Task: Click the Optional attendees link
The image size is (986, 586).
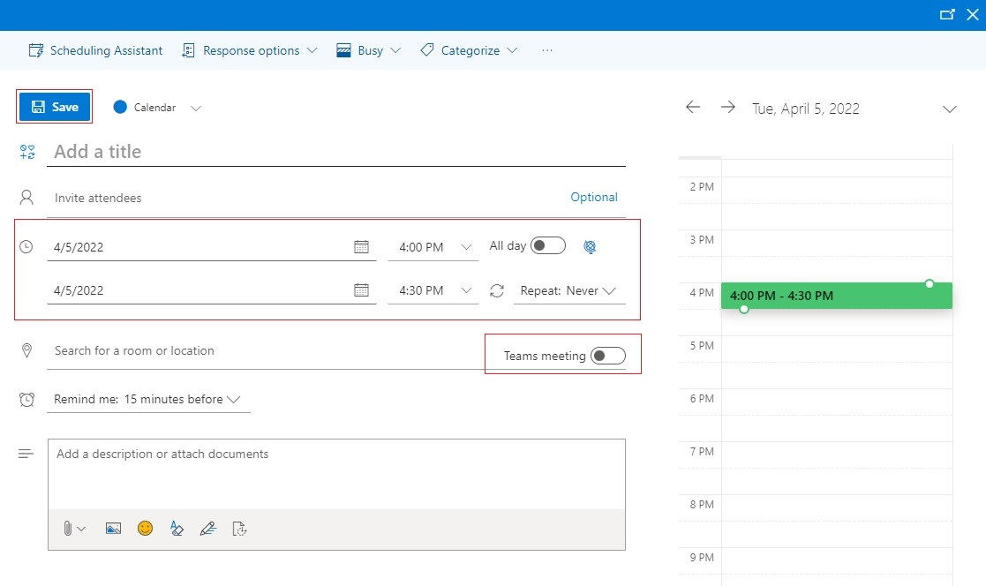Action: click(593, 198)
